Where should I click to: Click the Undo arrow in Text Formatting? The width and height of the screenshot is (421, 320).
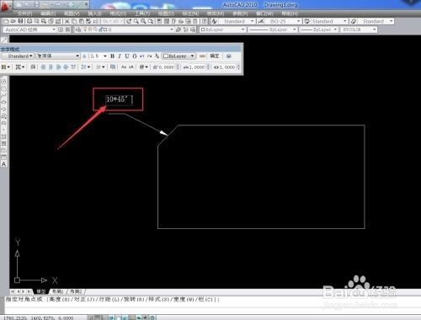(x=141, y=56)
